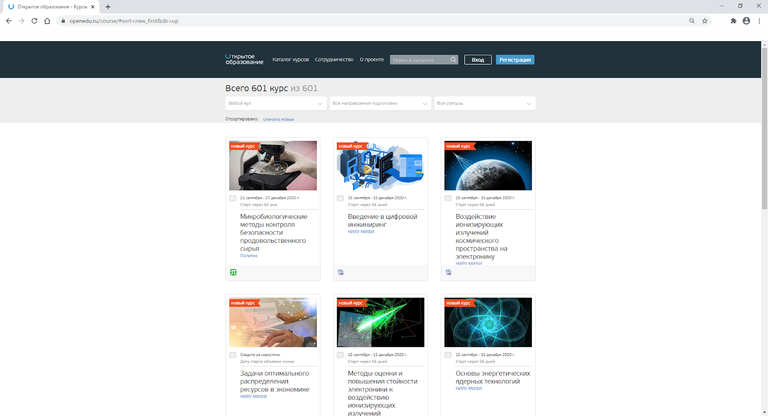Open a new browser tab

tap(108, 7)
